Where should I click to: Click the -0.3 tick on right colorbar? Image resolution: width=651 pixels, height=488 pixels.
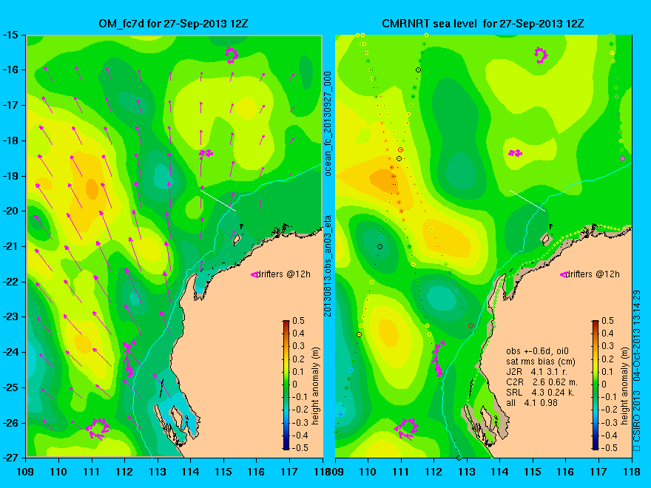coord(609,422)
